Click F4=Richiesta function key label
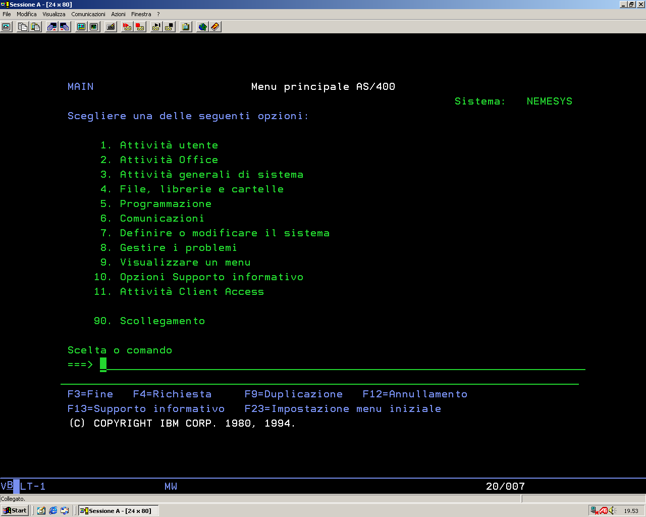This screenshot has width=646, height=517. pyautogui.click(x=173, y=394)
